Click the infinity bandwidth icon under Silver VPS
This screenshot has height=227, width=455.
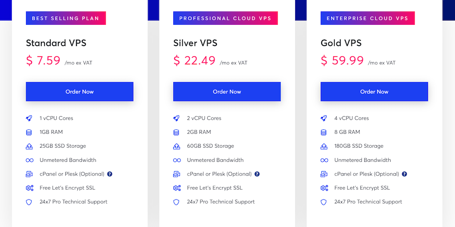(x=177, y=160)
